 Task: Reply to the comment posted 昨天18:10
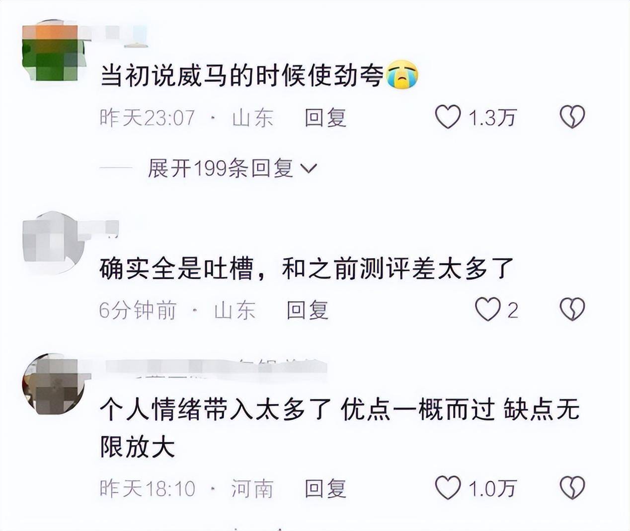325,489
